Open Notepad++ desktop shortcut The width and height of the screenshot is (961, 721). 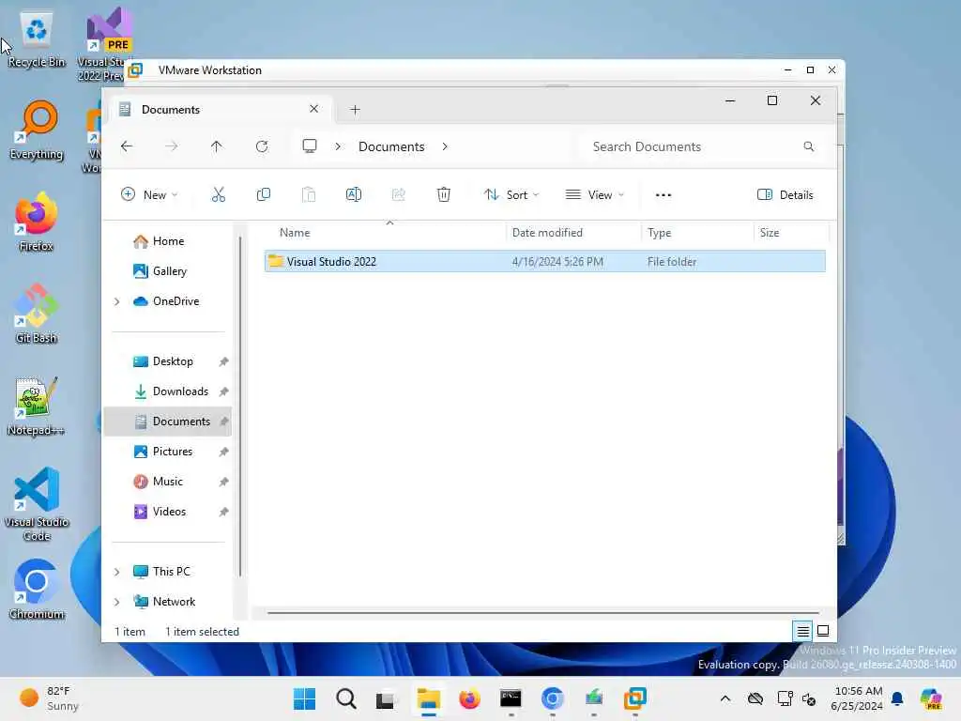tap(37, 406)
